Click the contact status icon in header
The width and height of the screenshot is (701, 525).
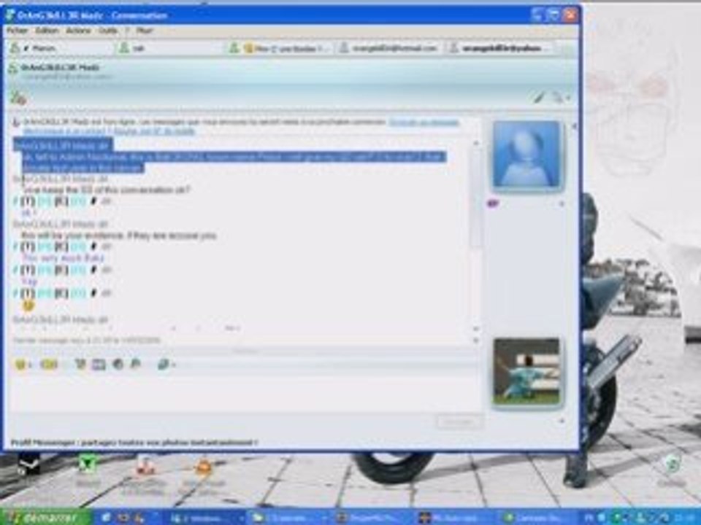coord(13,69)
